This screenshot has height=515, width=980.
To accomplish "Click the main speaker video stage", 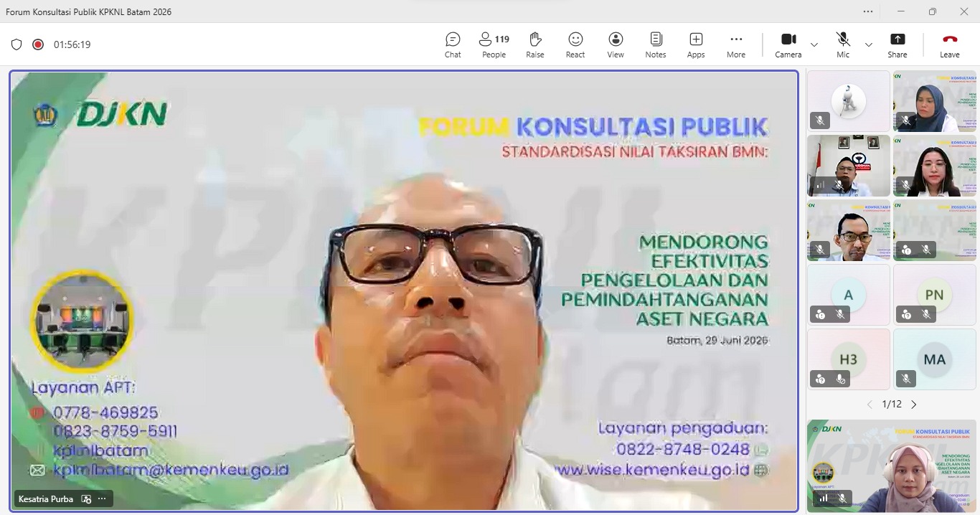I will pyautogui.click(x=404, y=290).
